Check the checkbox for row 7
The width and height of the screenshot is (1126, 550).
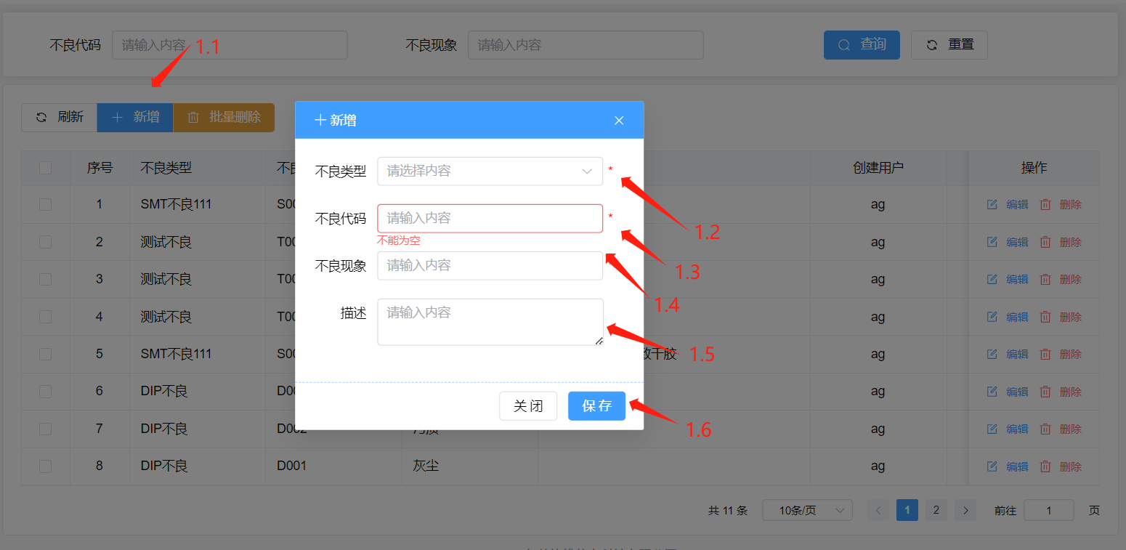coord(45,429)
